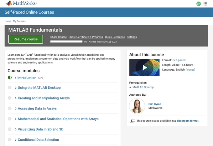The width and height of the screenshot is (213, 146).
Task: Click status circle beside Mathematical and Statistical Operations
Action: tap(10, 119)
